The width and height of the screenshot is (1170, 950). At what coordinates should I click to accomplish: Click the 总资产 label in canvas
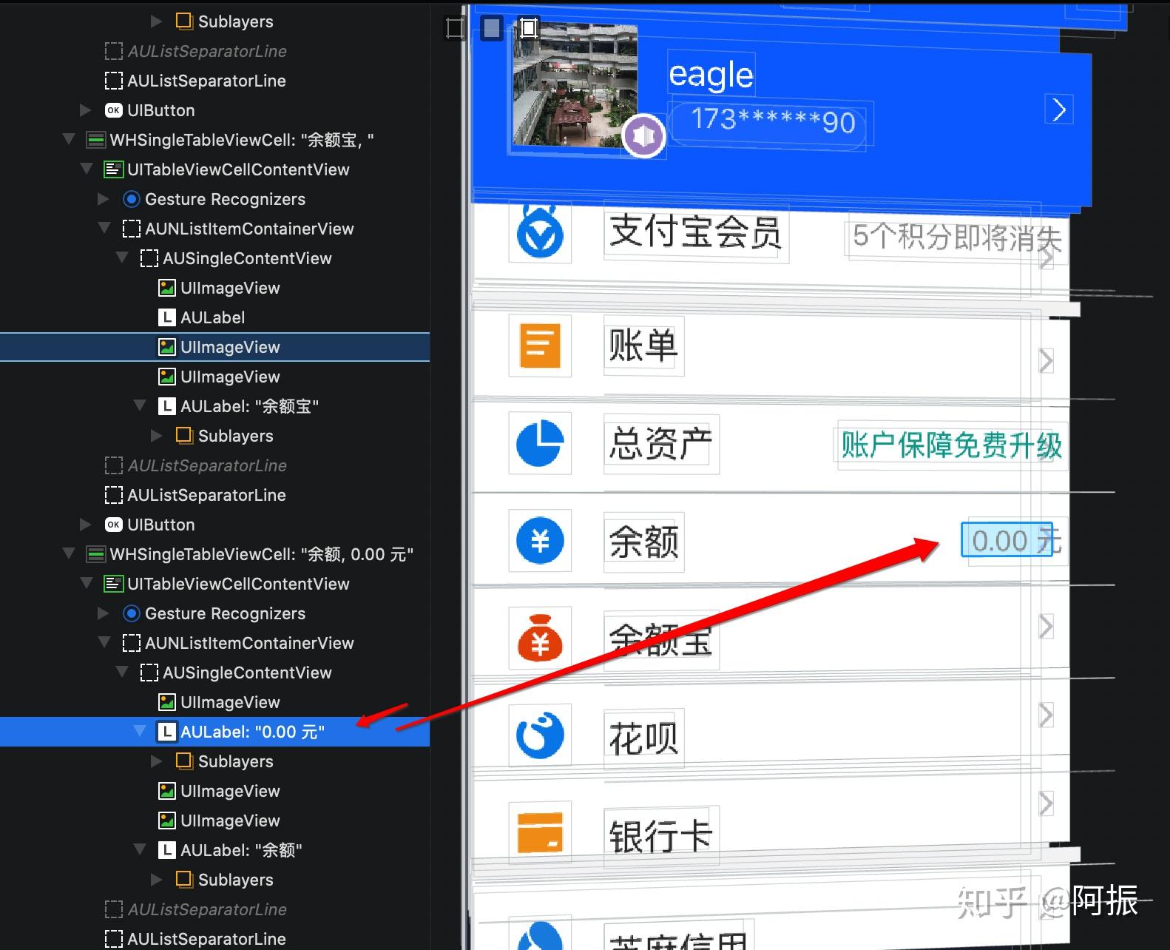pyautogui.click(x=660, y=444)
